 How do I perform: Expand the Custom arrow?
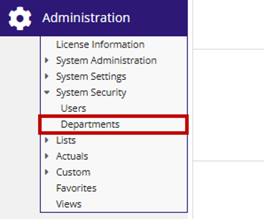click(46, 172)
